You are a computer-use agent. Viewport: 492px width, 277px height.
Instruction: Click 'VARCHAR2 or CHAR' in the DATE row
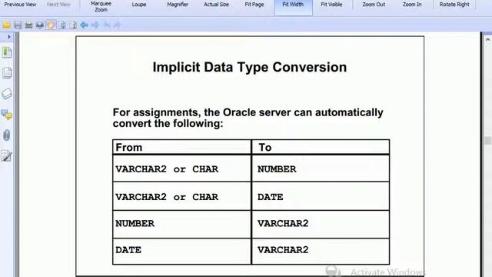click(167, 197)
